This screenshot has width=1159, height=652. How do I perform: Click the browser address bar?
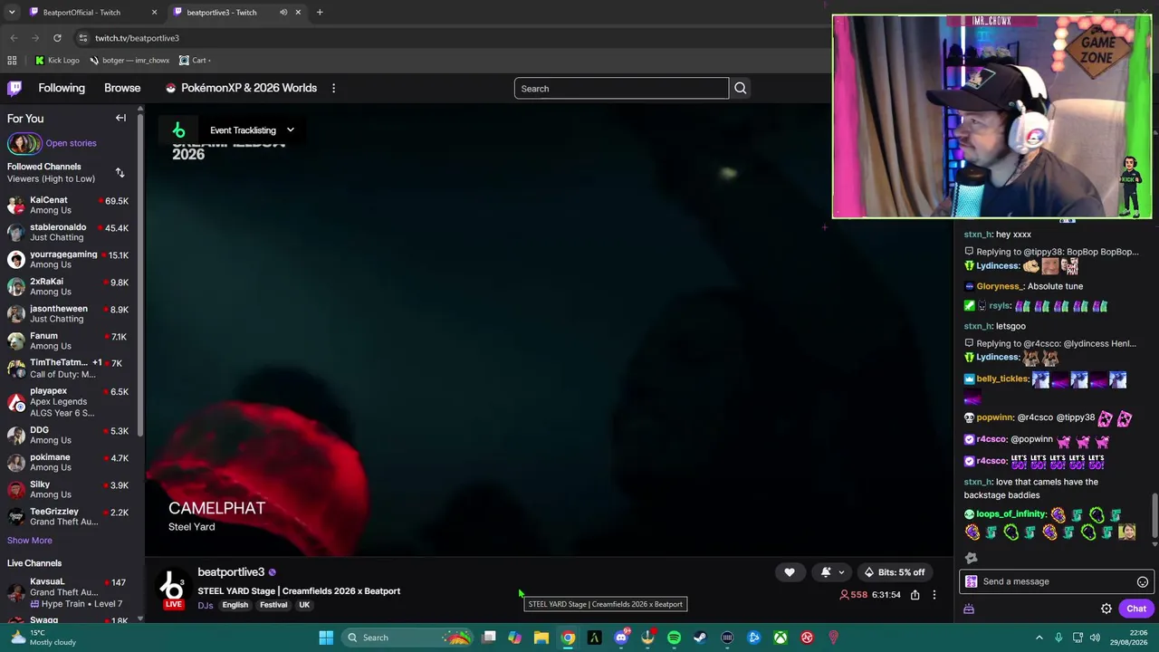(x=444, y=38)
